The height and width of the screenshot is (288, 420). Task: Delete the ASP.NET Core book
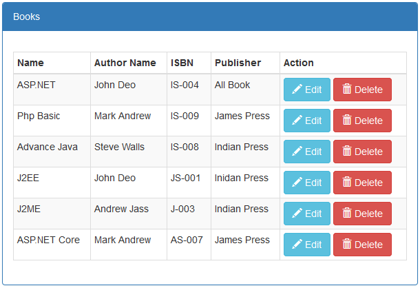[362, 245]
